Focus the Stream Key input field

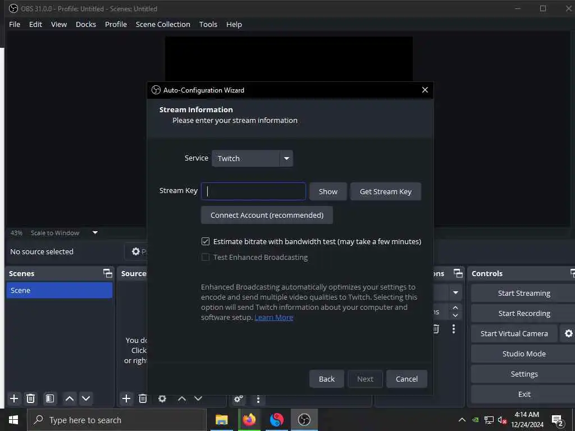tap(253, 191)
